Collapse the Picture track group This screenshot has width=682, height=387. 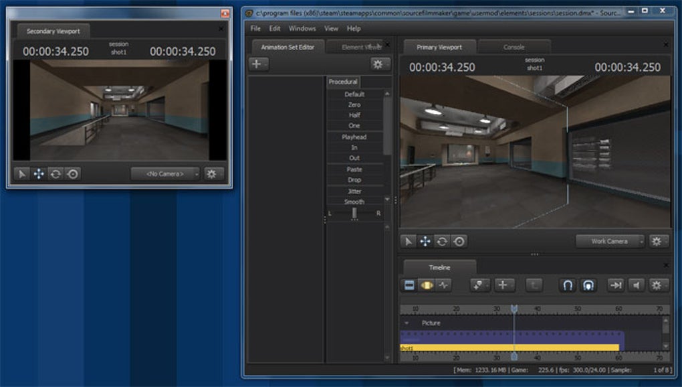pyautogui.click(x=406, y=323)
